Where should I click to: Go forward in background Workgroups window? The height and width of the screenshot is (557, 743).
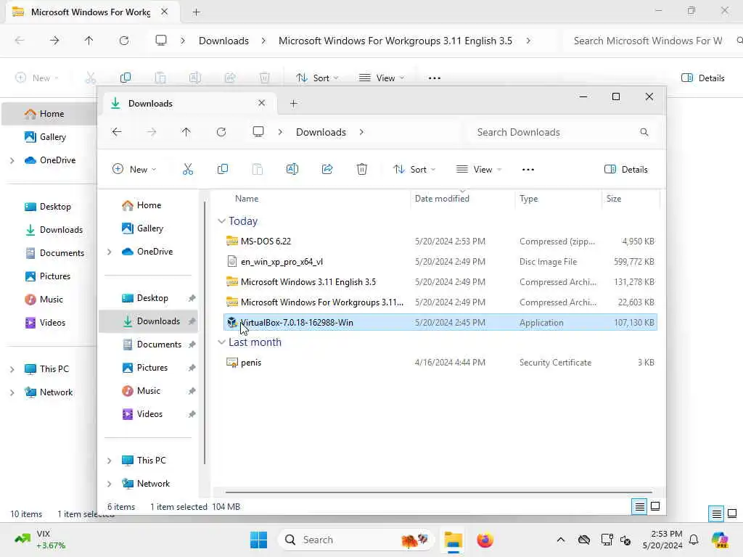pyautogui.click(x=54, y=41)
